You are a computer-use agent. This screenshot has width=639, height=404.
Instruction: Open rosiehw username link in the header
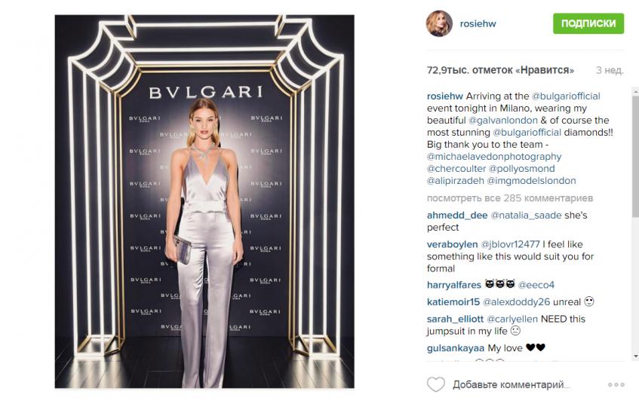pyautogui.click(x=478, y=23)
